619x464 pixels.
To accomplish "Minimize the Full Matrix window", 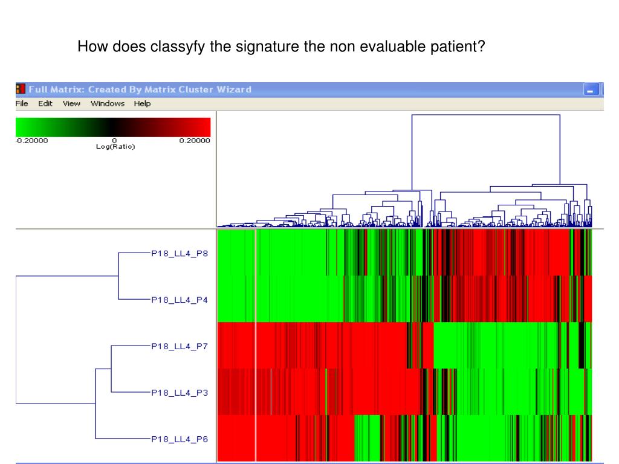I will point(591,89).
